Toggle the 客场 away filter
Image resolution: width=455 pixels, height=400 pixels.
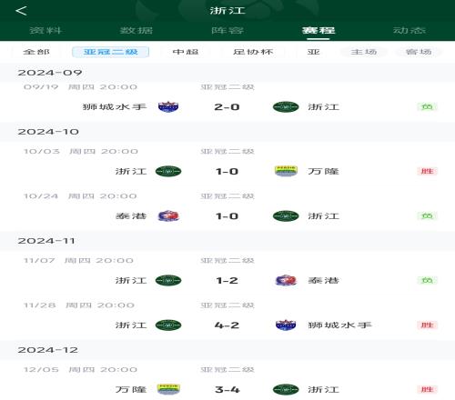pos(419,52)
